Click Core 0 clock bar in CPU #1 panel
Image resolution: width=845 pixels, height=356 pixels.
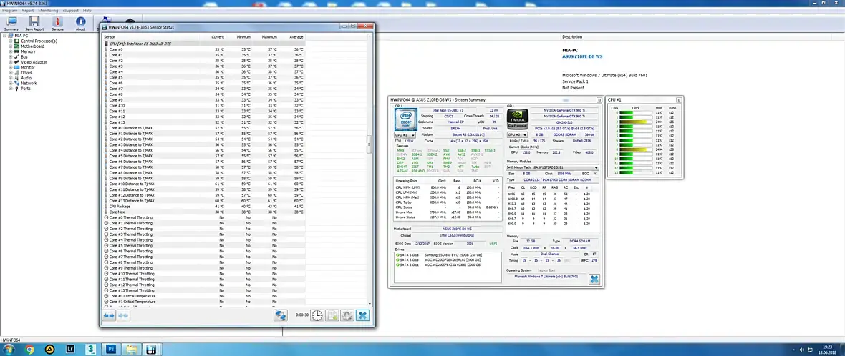tap(636, 113)
